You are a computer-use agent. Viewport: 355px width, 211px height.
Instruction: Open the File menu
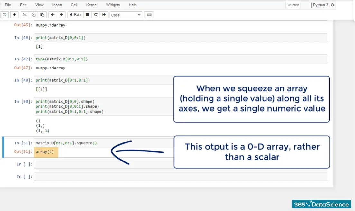tap(8, 5)
